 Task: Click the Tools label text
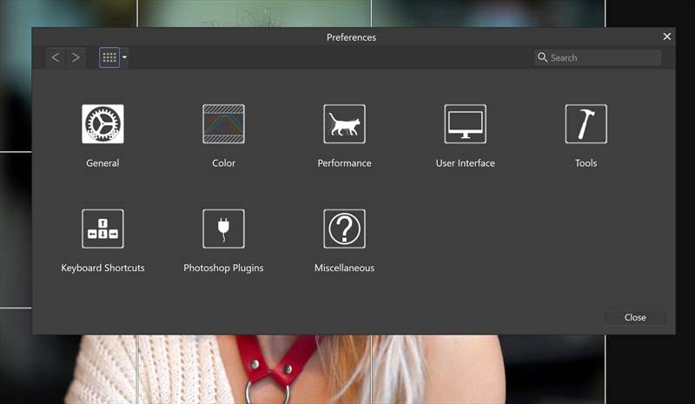click(x=586, y=163)
